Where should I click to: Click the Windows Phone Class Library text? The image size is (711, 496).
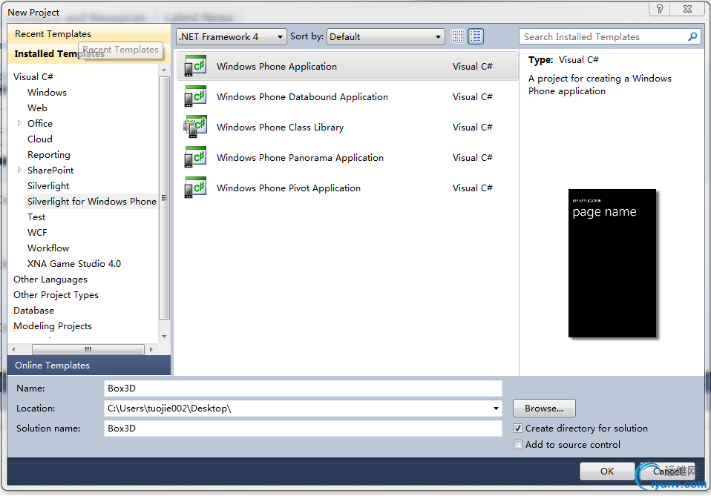(280, 128)
